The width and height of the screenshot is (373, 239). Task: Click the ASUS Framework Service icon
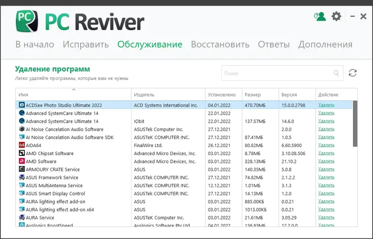coord(21,177)
